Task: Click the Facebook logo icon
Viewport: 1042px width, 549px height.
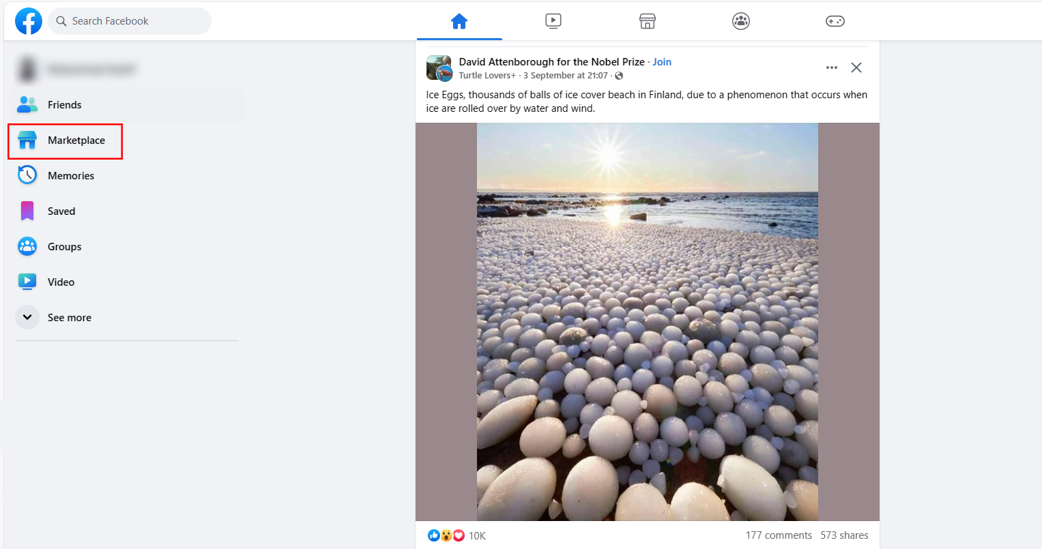Action: (x=29, y=21)
